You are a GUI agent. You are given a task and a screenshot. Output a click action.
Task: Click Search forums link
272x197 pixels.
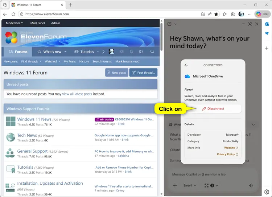coord(102,61)
